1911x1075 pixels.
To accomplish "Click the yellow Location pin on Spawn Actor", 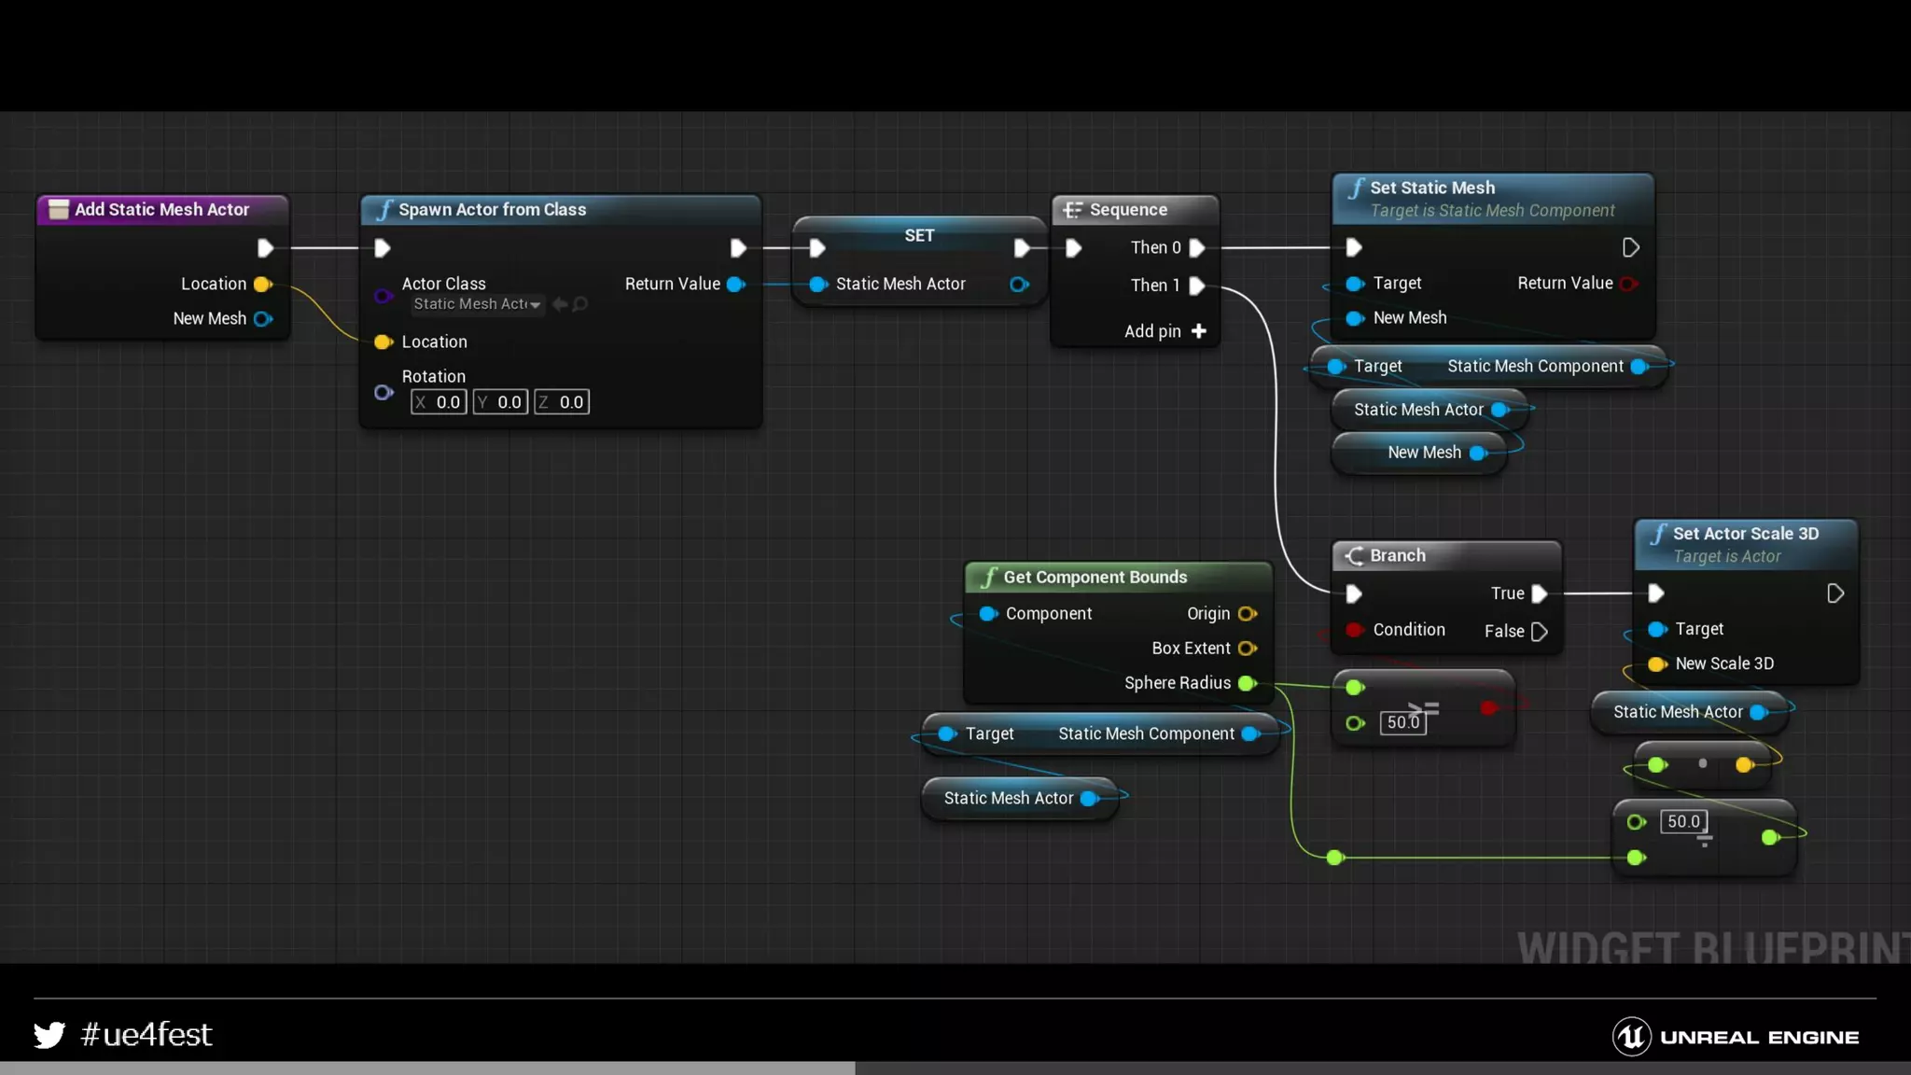I will coord(383,342).
